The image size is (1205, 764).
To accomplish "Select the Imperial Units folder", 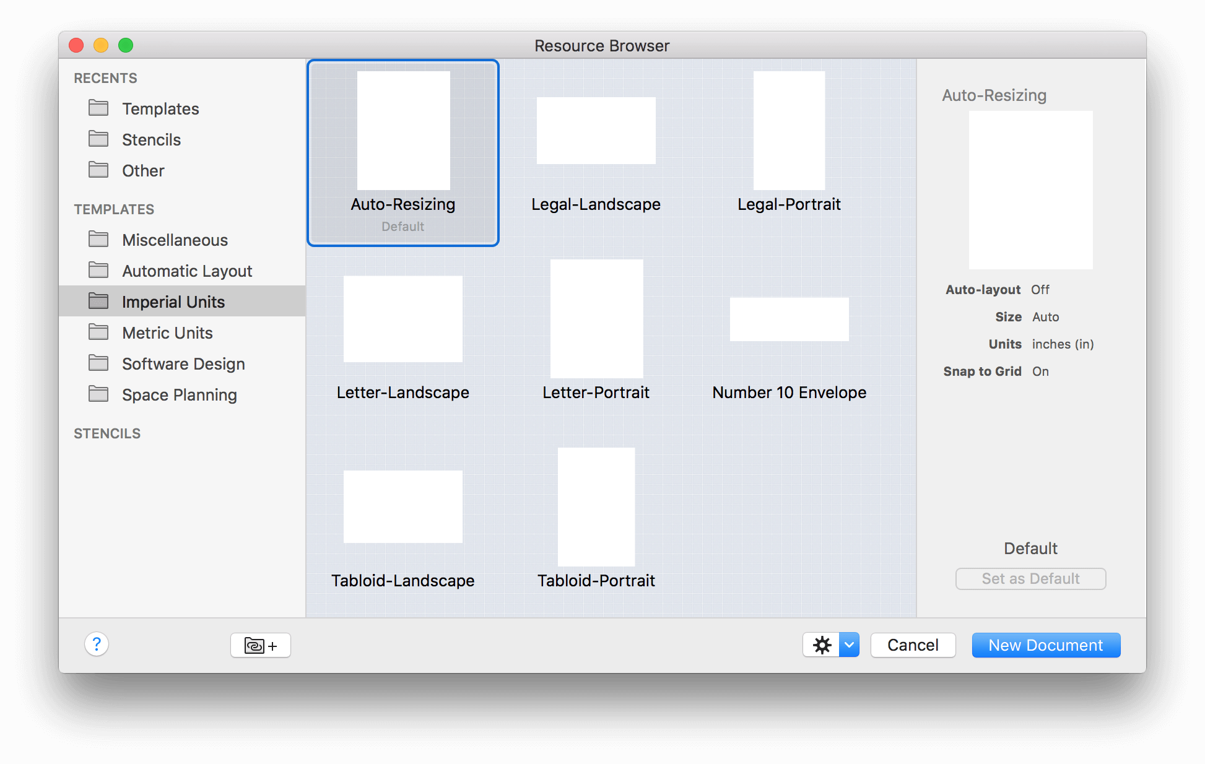I will point(182,302).
